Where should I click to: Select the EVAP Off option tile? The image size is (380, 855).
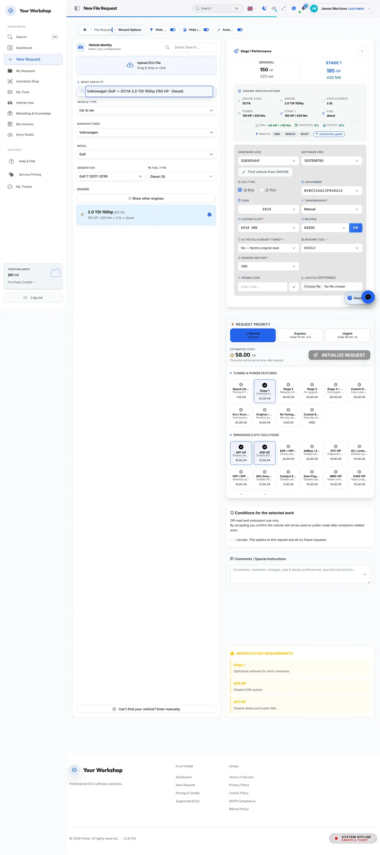[359, 478]
